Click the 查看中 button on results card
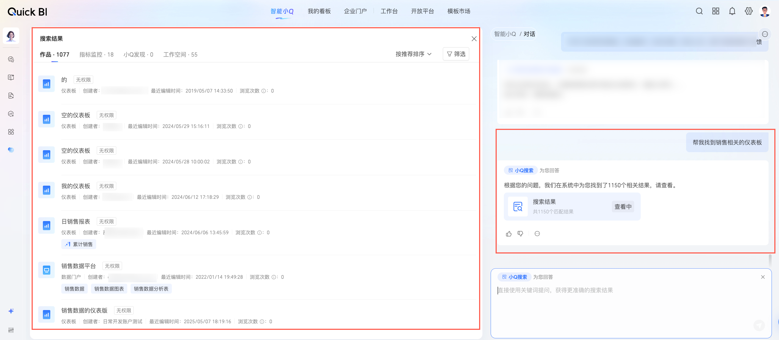Screen dimensions: 779x340 pos(623,207)
